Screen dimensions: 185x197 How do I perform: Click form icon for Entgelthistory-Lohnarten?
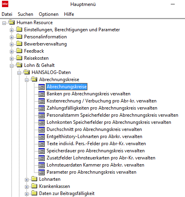[42, 137]
